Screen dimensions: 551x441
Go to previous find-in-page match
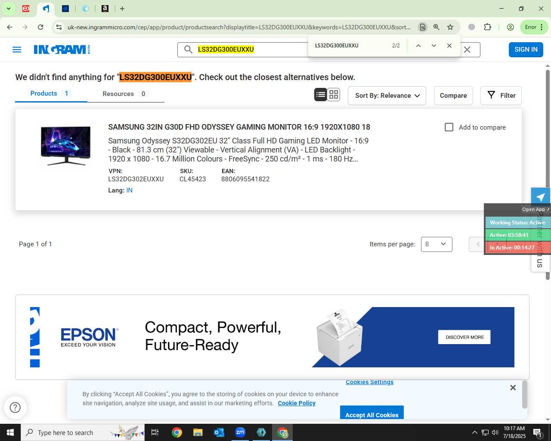tap(418, 46)
